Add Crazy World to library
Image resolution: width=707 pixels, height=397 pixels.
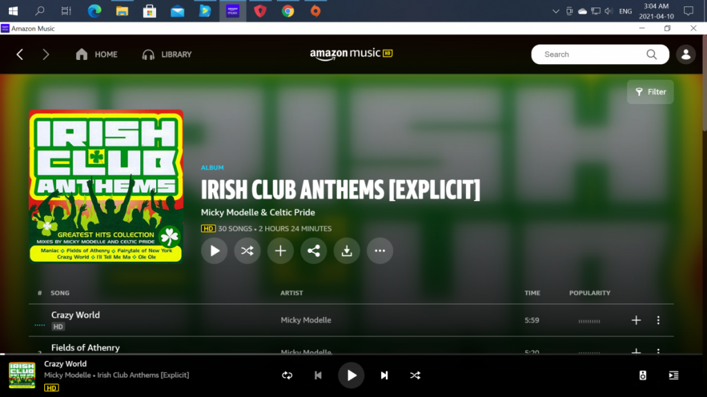636,320
